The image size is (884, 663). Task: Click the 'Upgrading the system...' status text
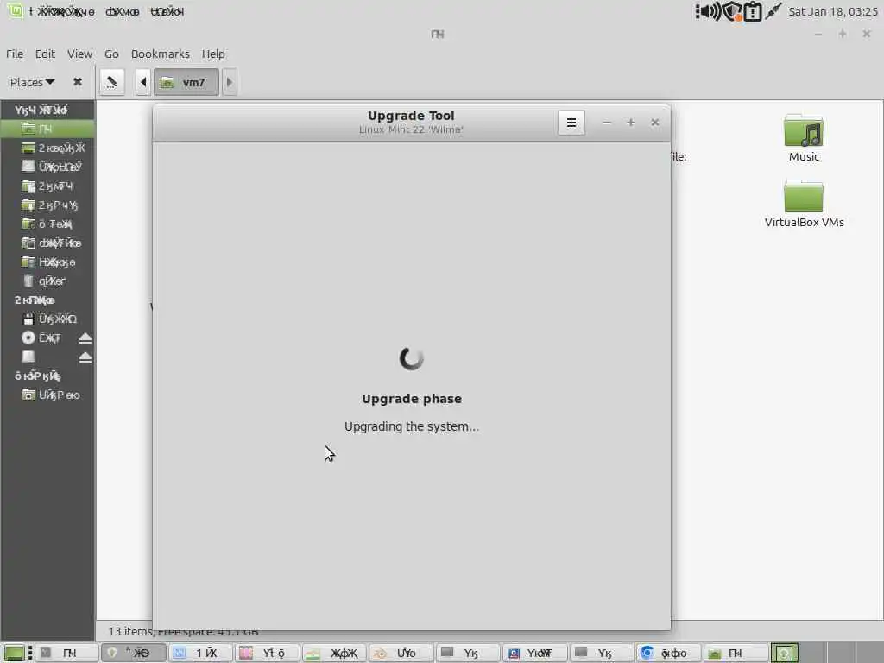pos(412,426)
